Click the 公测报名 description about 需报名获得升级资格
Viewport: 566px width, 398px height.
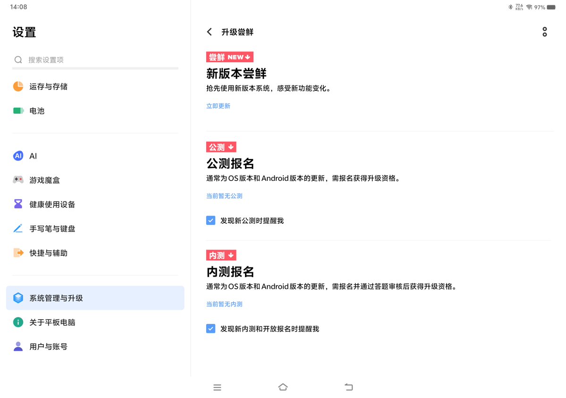coord(304,178)
